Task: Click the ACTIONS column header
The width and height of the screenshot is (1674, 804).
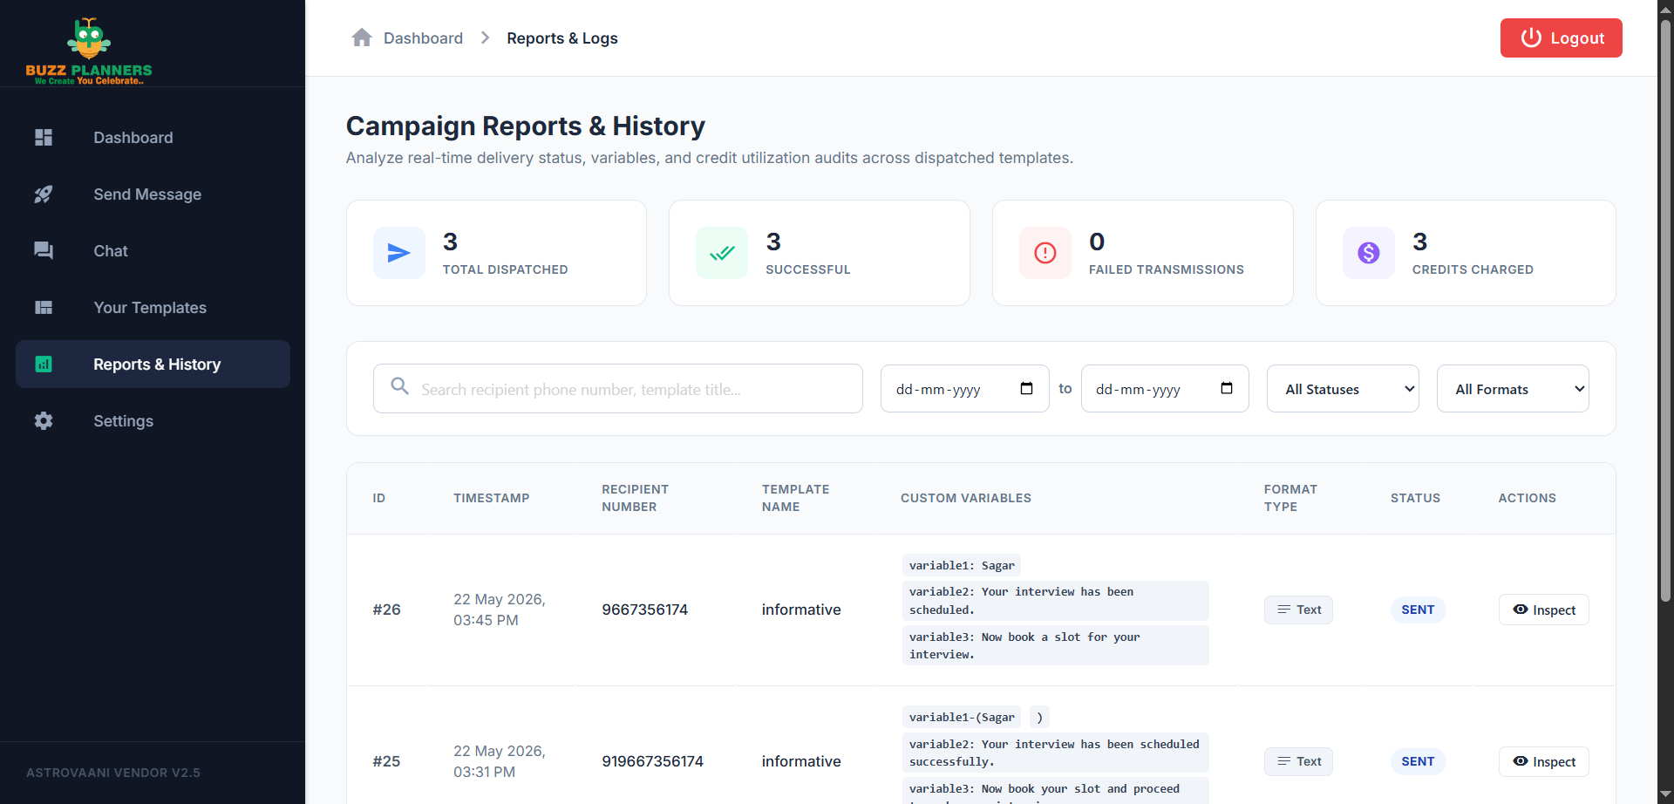Action: pyautogui.click(x=1528, y=498)
